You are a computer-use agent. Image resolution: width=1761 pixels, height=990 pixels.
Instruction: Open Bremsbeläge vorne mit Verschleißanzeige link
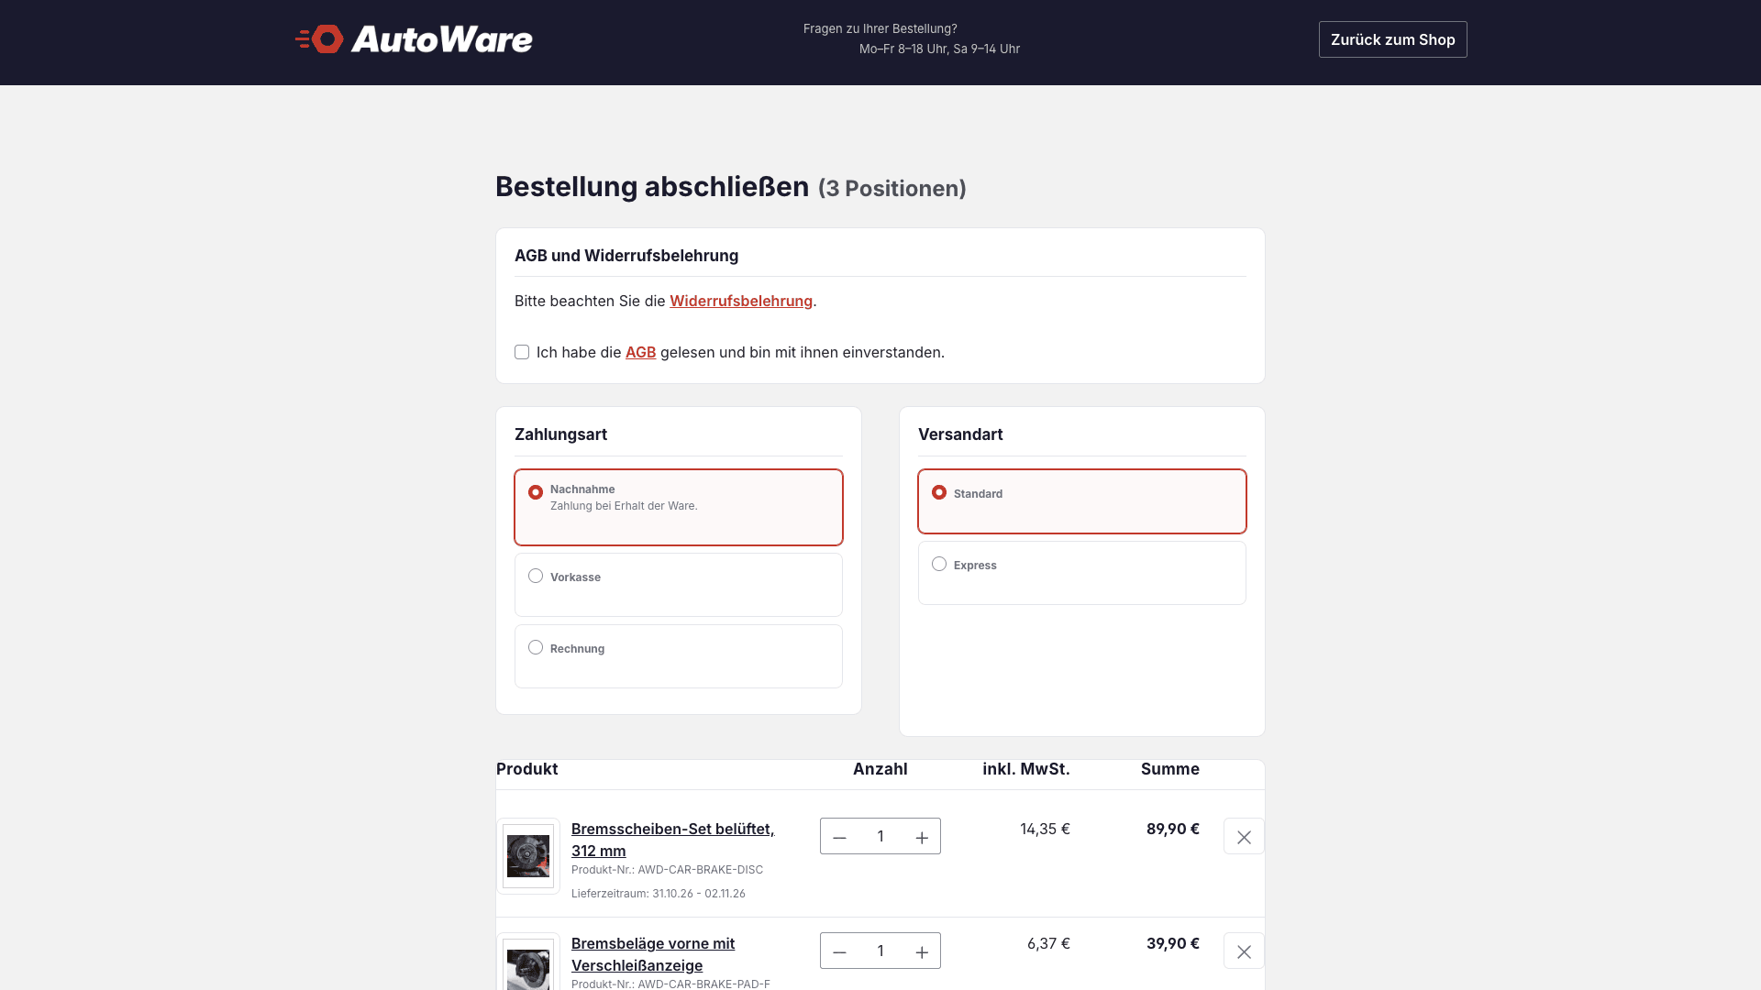pos(653,954)
